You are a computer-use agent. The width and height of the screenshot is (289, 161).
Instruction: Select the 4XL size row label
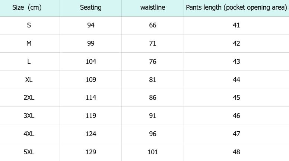29,134
